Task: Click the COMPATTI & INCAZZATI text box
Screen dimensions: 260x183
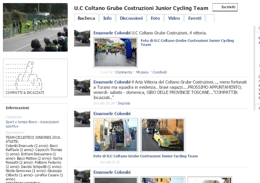Action: tap(36, 78)
